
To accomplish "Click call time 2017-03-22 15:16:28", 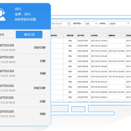I will point(99,72).
